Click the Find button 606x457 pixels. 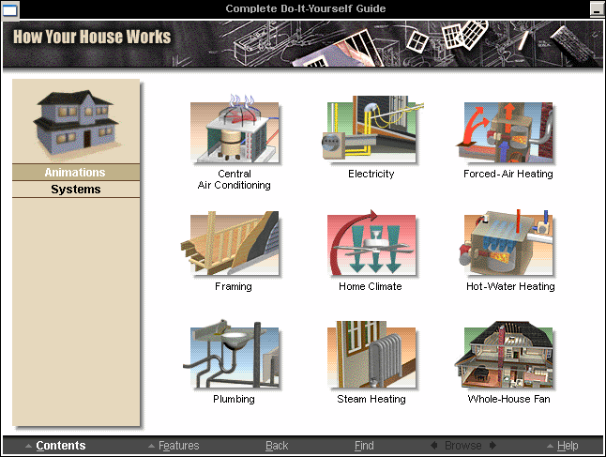(364, 446)
